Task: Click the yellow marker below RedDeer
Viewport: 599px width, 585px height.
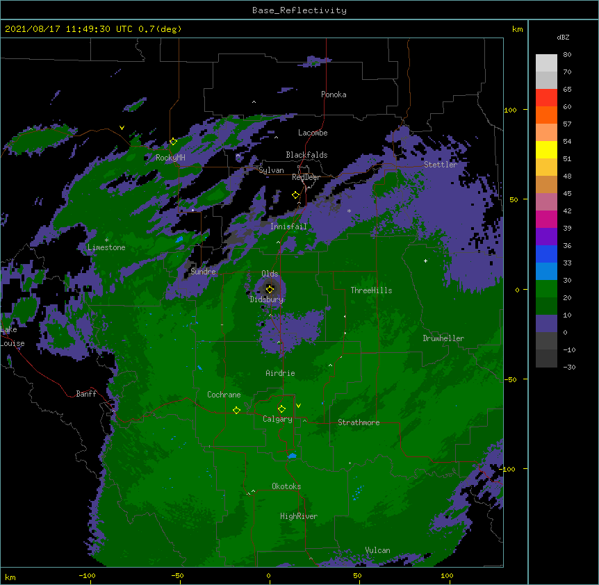Action: click(x=295, y=195)
